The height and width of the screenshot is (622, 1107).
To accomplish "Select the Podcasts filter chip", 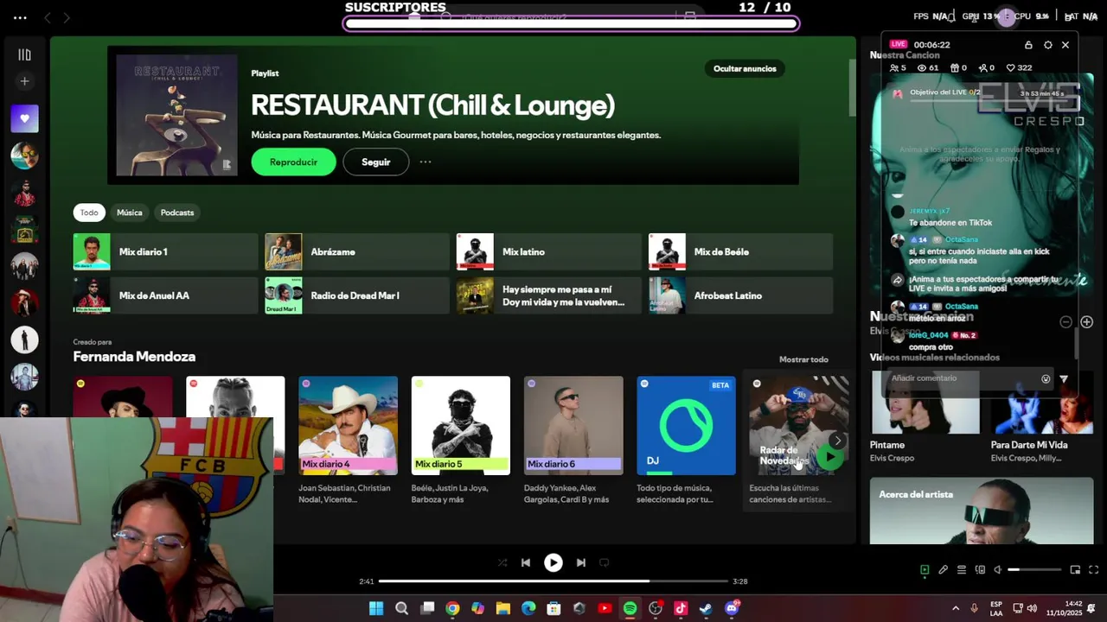I will point(177,213).
